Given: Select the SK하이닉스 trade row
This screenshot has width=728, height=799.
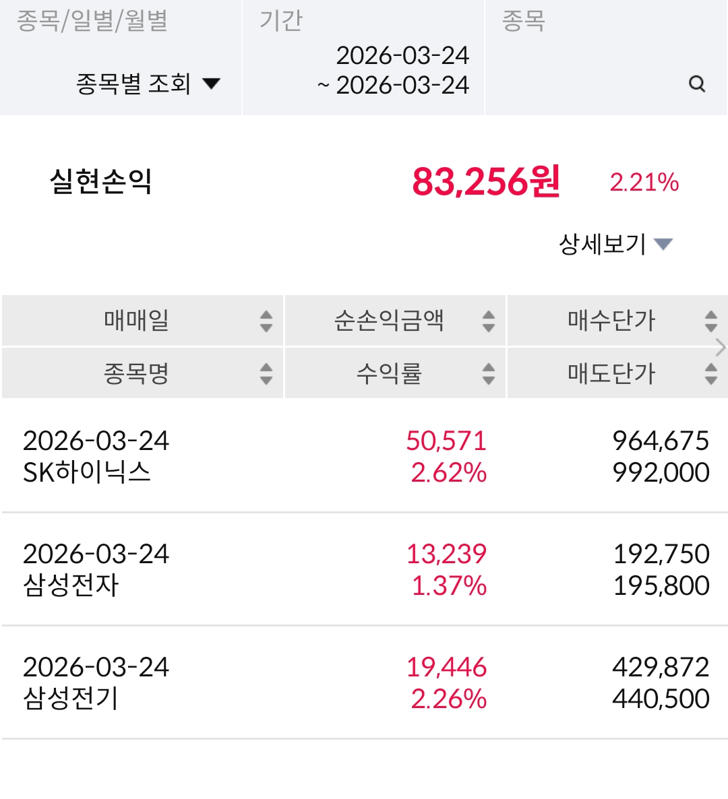Looking at the screenshot, I should pos(364,456).
